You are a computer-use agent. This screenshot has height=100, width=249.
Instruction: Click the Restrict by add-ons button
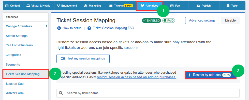click(x=211, y=75)
